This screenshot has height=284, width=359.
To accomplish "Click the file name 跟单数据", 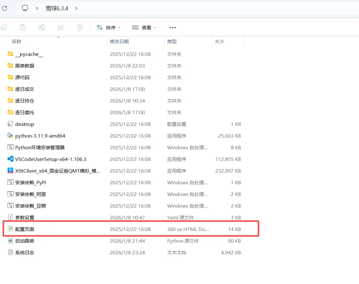I will pos(25,66).
